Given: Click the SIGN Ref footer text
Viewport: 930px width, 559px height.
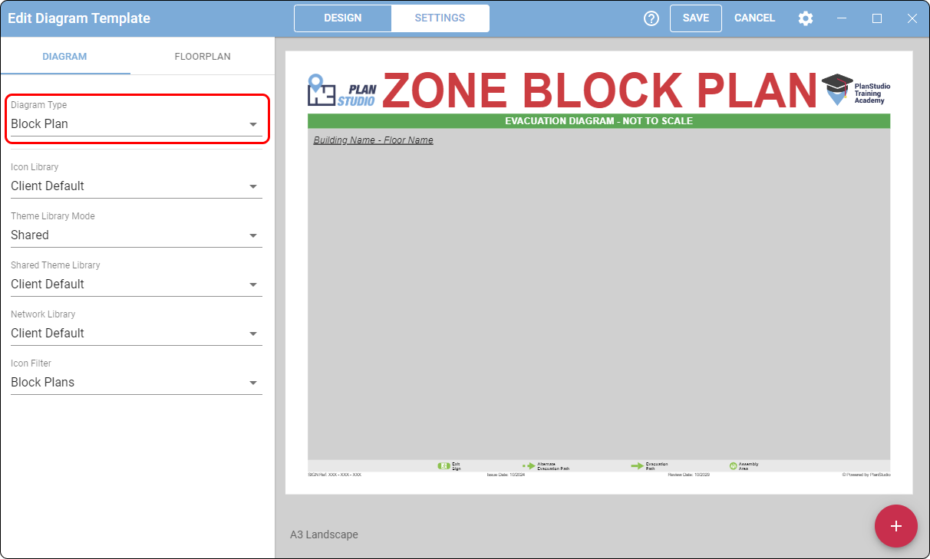Looking at the screenshot, I should (x=335, y=475).
